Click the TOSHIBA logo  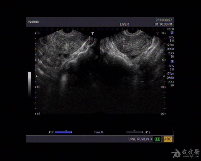(33, 22)
